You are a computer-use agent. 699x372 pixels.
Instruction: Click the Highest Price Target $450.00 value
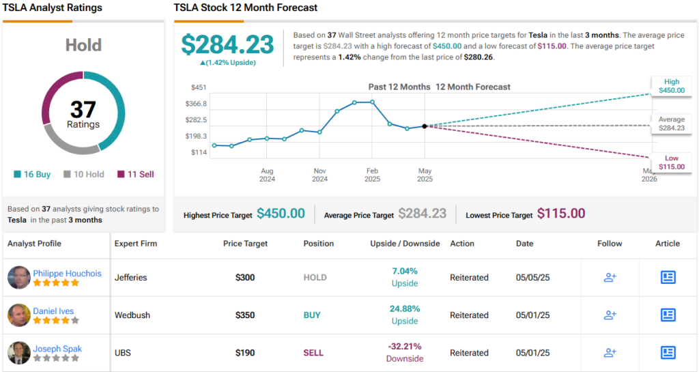(x=281, y=214)
